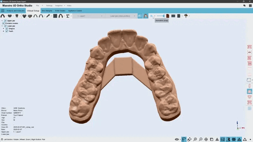Switch to Appliance Creator tab
253x142 pixels.
point(75,11)
